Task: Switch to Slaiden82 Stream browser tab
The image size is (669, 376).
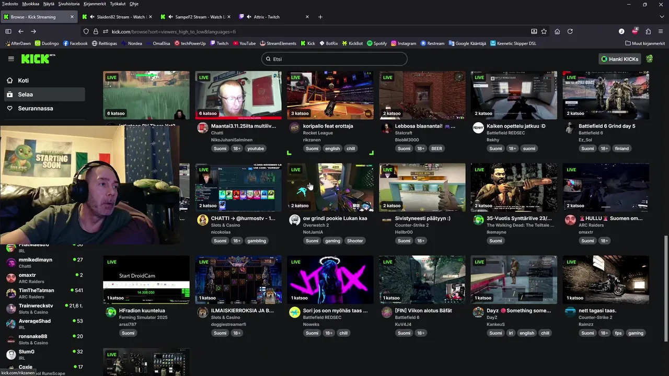Action: tap(116, 17)
